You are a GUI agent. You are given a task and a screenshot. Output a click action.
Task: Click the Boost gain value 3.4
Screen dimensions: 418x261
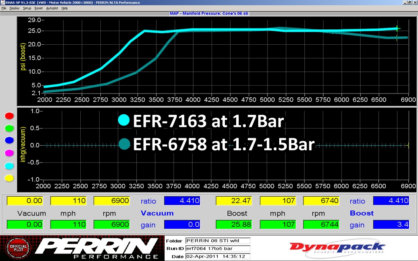tap(391, 225)
